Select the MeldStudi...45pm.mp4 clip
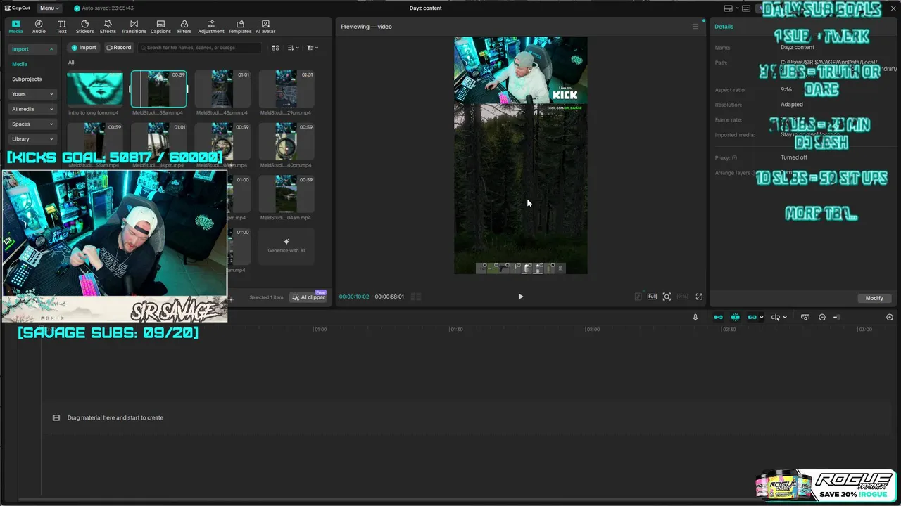 pyautogui.click(x=222, y=89)
